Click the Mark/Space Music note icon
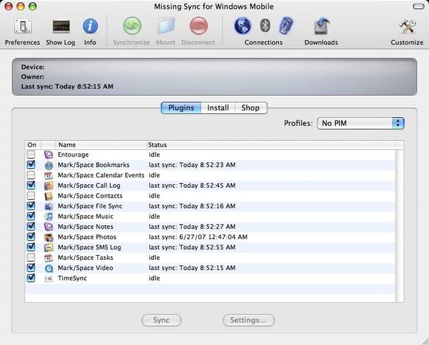Viewport: 429px width, 345px height. [x=48, y=216]
